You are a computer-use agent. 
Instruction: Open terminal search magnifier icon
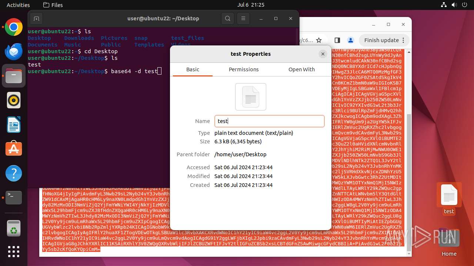(228, 18)
